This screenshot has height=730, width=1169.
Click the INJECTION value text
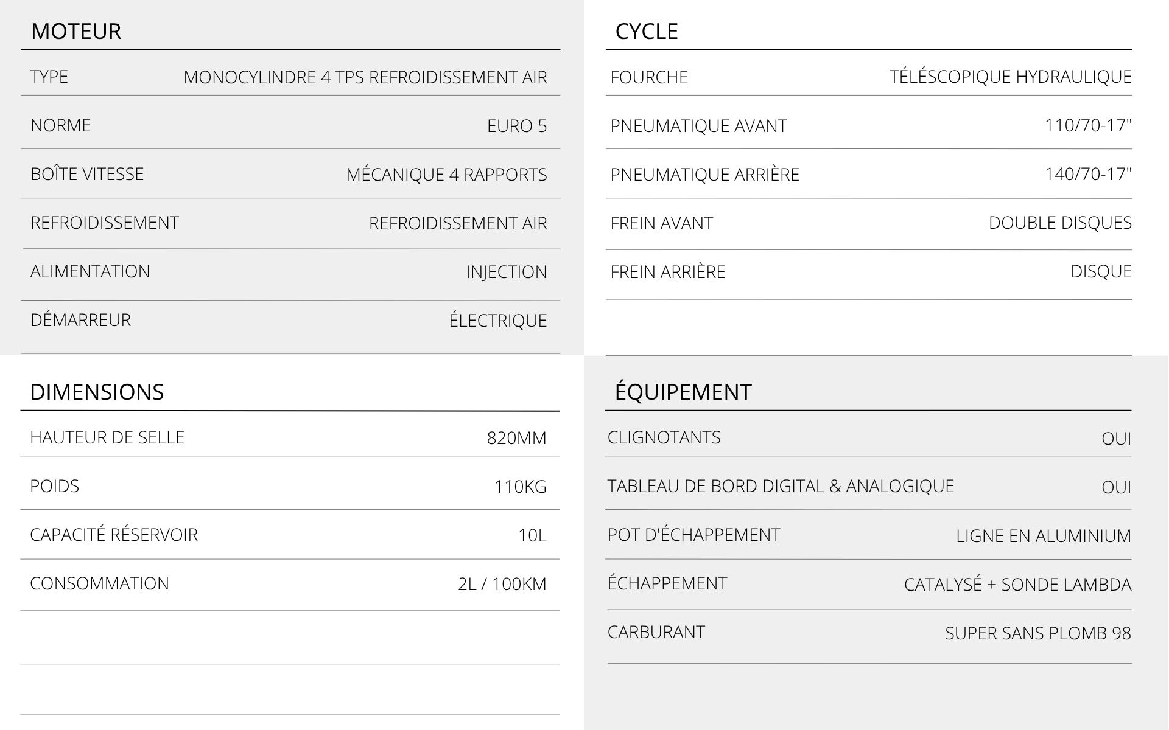coord(506,272)
